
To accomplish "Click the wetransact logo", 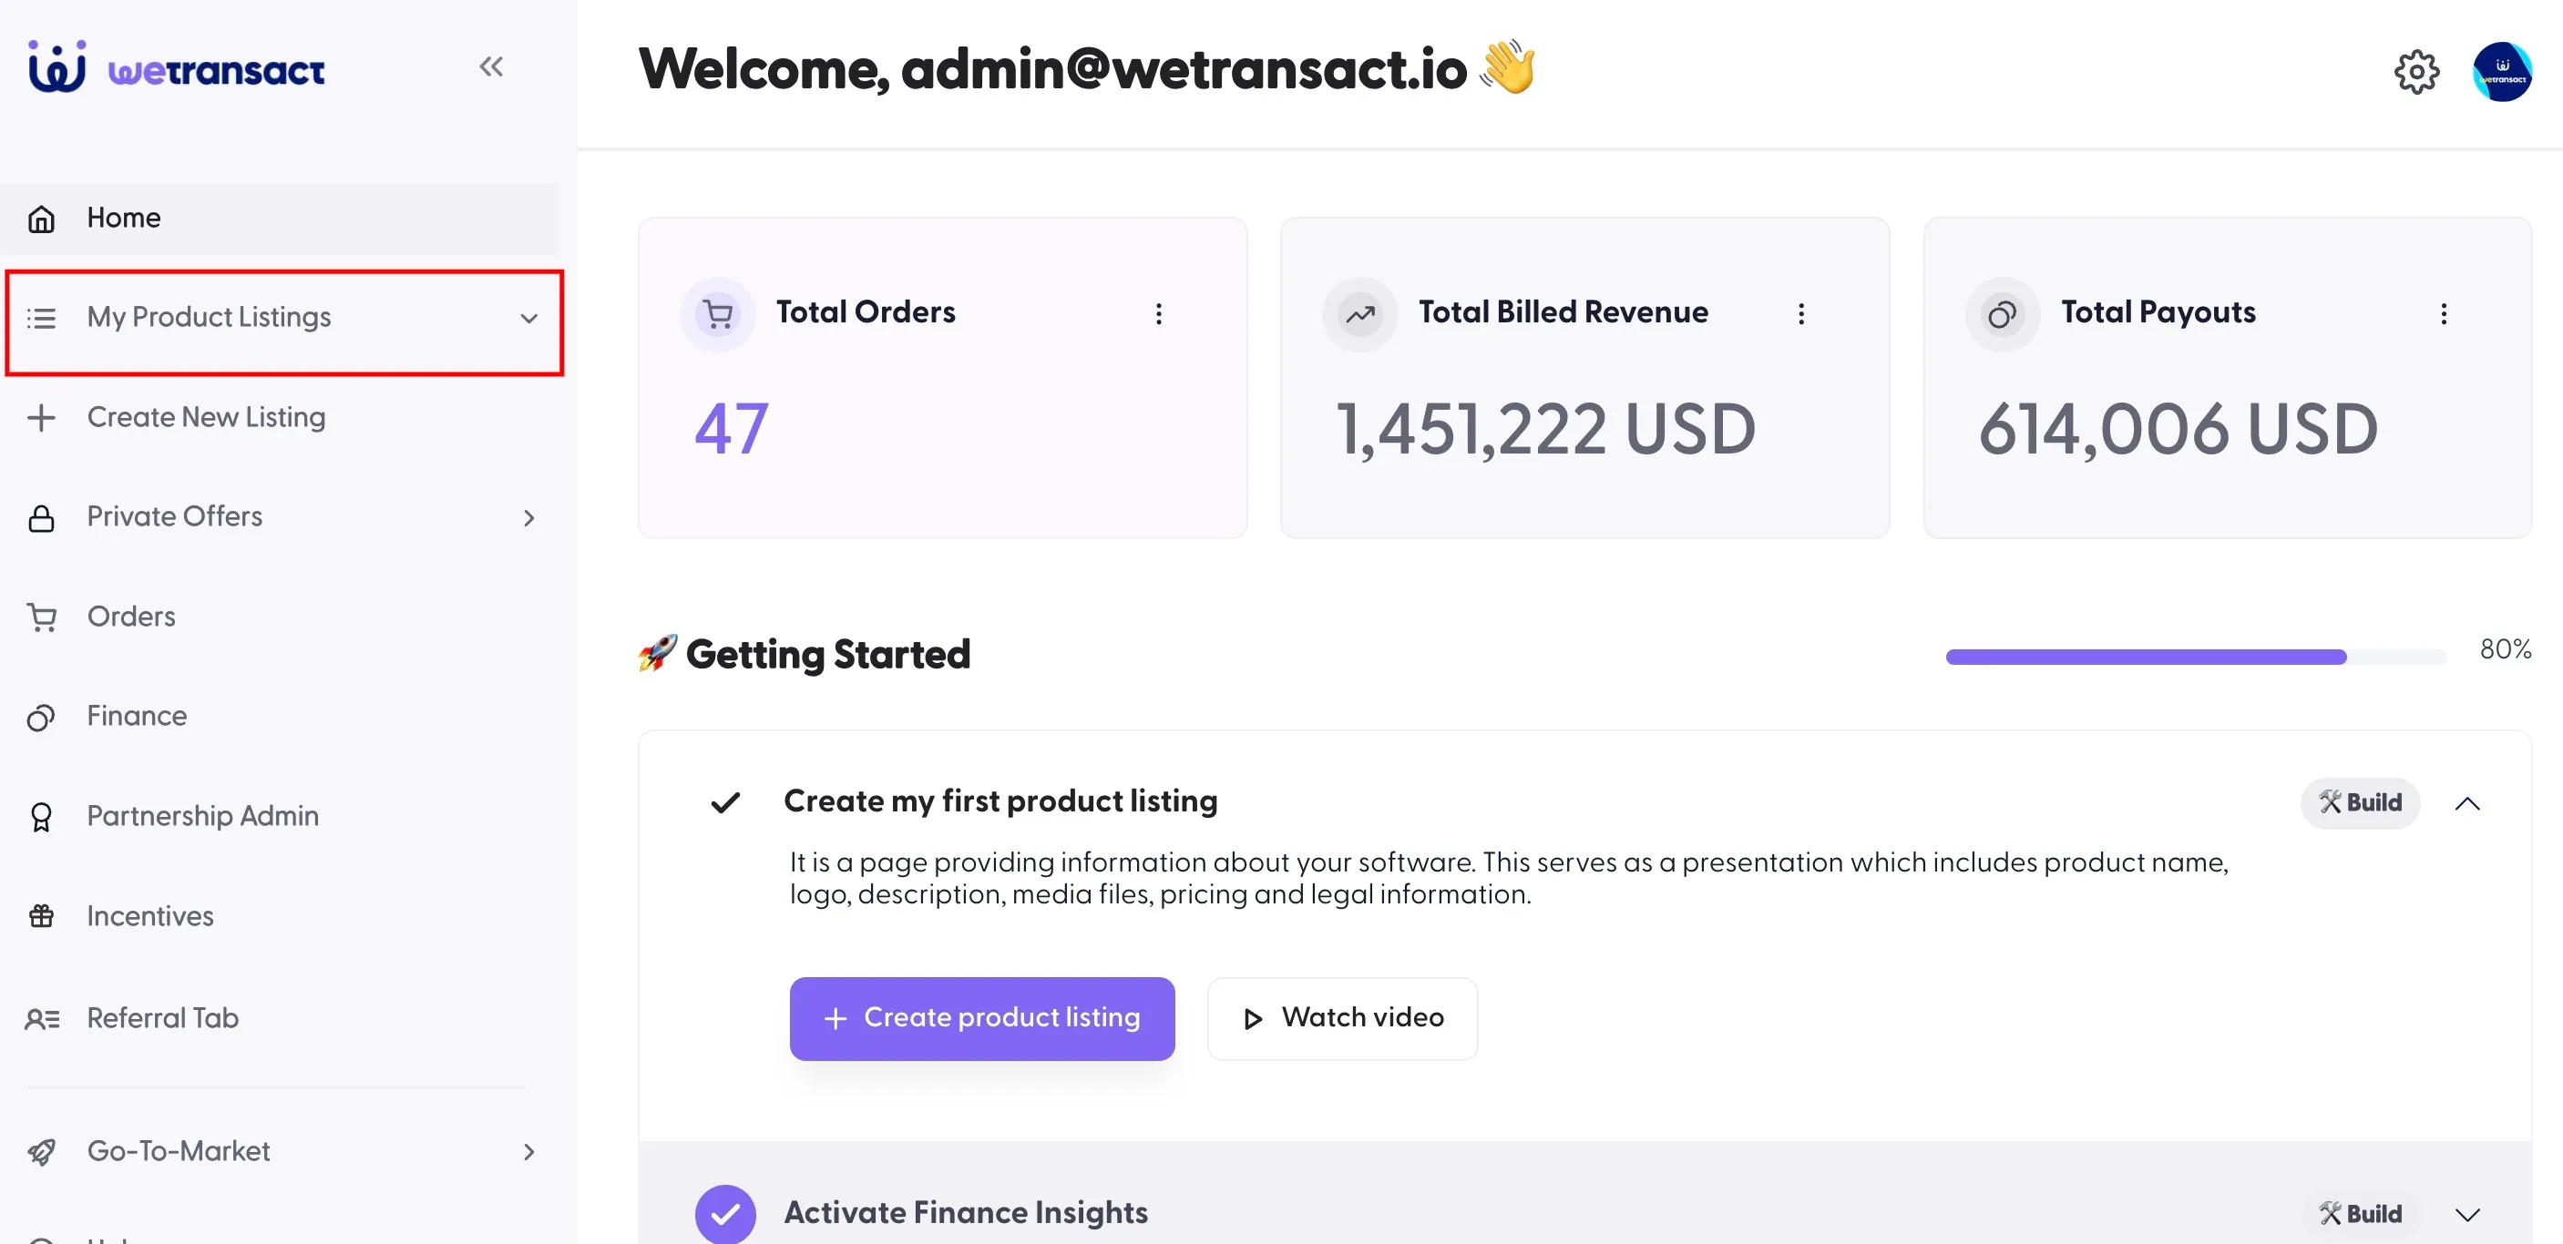I will [176, 67].
